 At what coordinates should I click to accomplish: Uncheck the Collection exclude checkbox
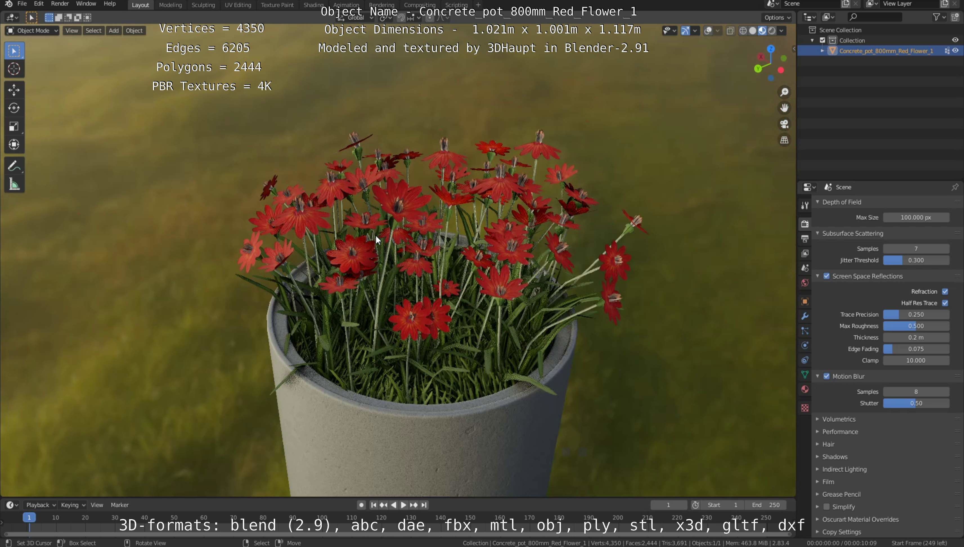coord(822,40)
